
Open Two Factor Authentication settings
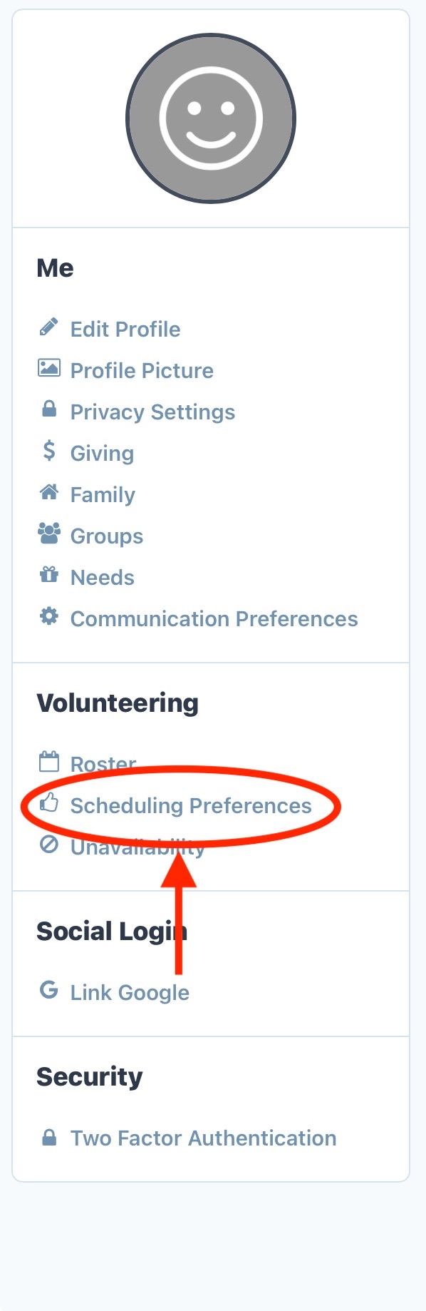[x=203, y=1138]
